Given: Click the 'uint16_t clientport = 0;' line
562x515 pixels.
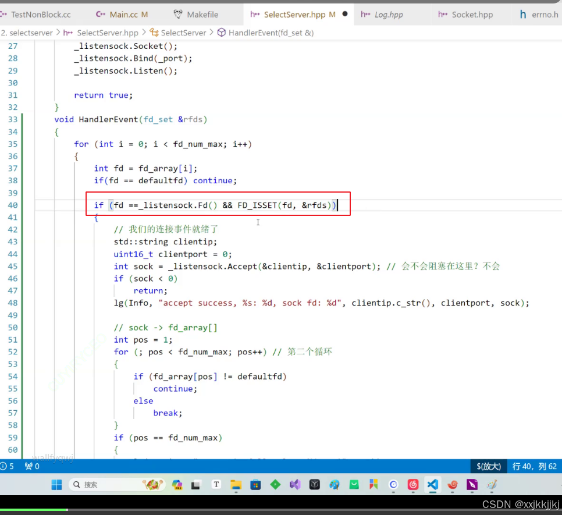Looking at the screenshot, I should click(173, 254).
